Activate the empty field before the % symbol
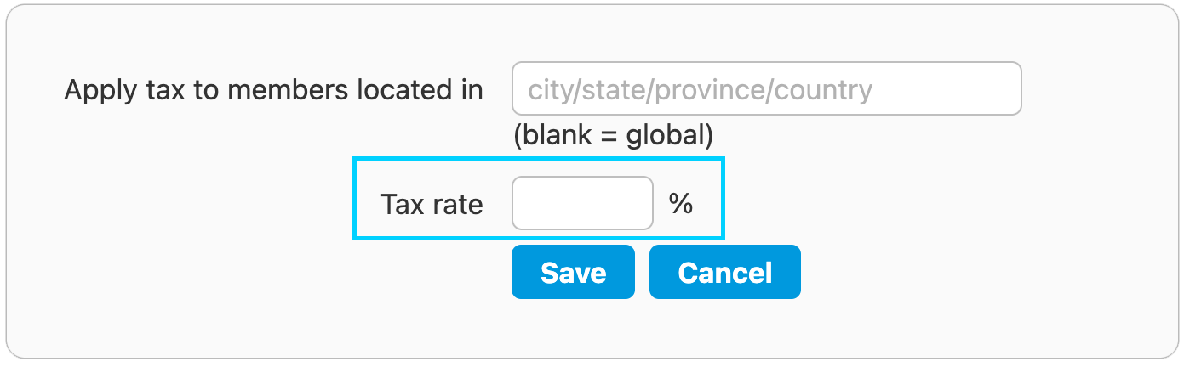This screenshot has width=1184, height=367. [x=582, y=203]
